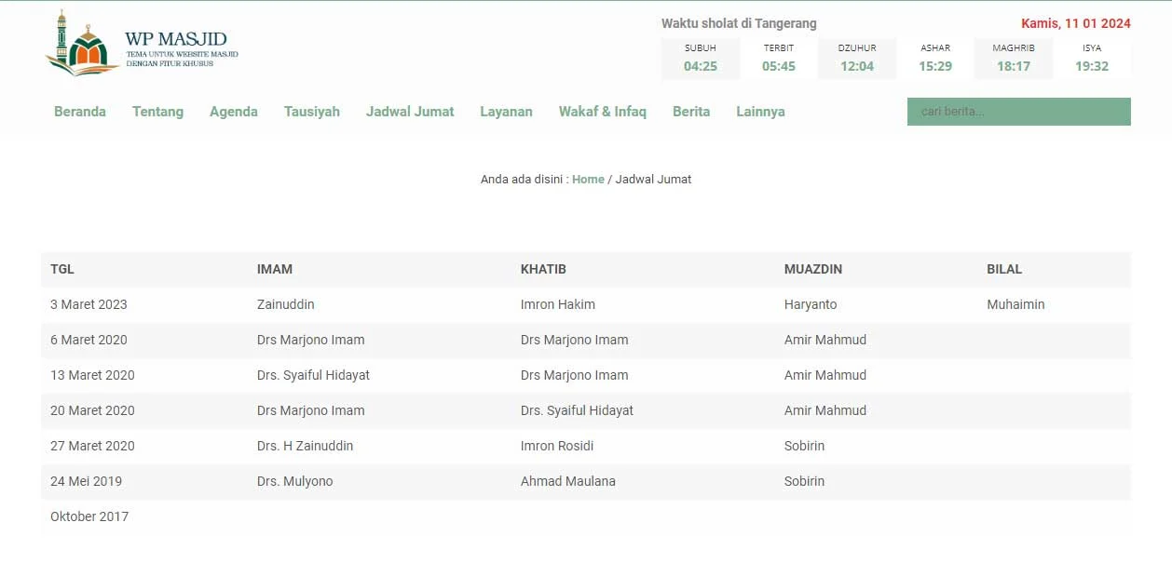Click the date Kamis, 11 01 2024

(1076, 23)
